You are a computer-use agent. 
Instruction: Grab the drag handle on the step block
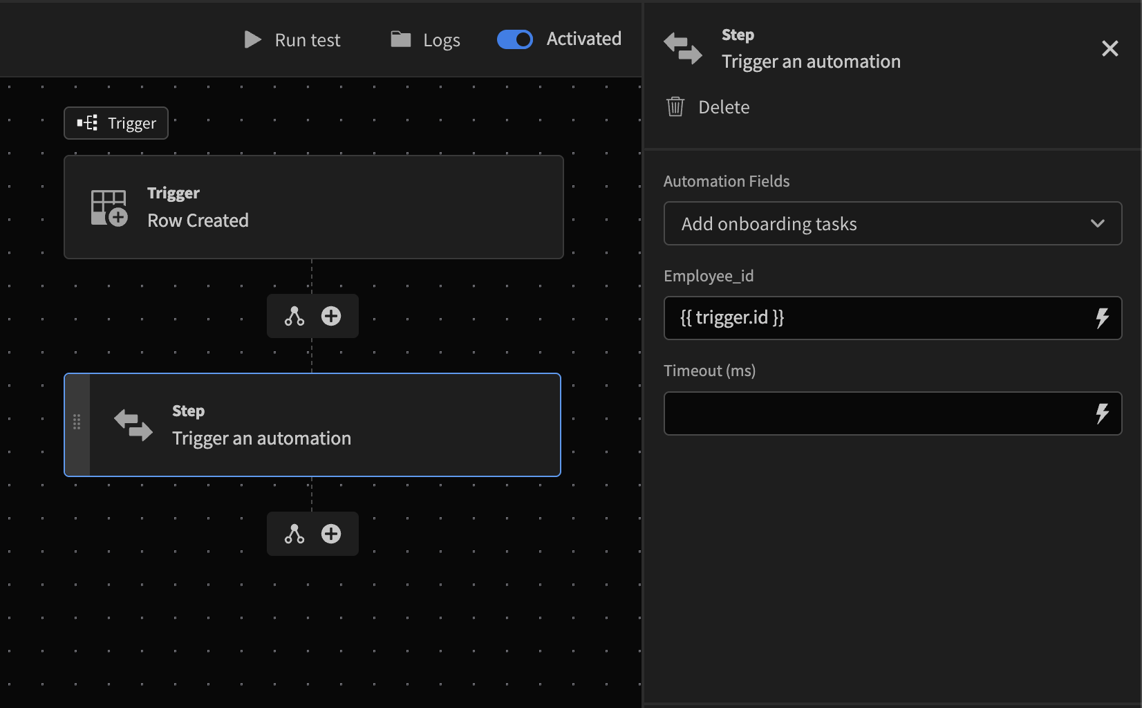[77, 422]
